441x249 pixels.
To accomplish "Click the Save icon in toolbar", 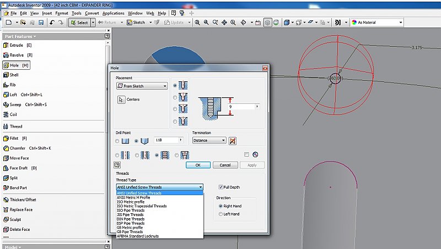I will pos(41,23).
